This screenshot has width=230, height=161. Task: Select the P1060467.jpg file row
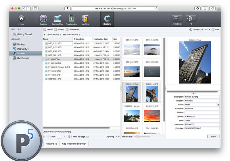[x=81, y=59]
